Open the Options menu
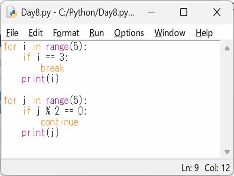Image resolution: width=234 pixels, height=176 pixels. tap(129, 33)
